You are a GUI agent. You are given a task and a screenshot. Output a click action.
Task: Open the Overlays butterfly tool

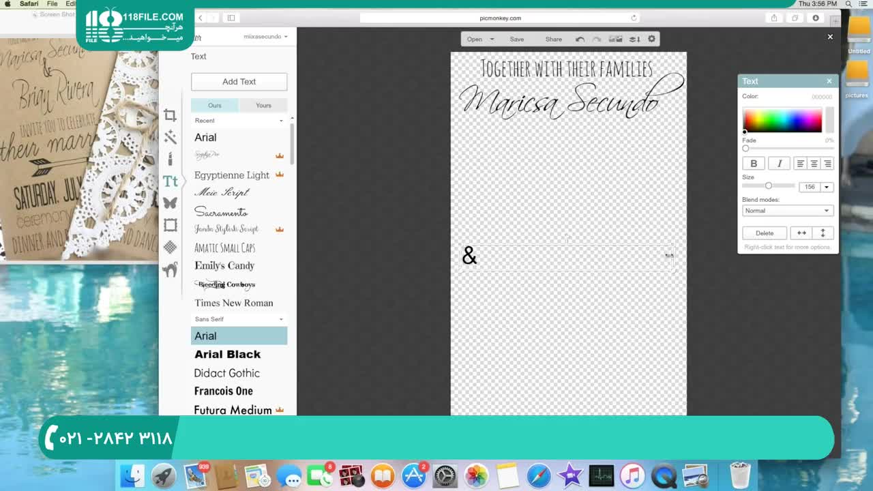point(170,203)
